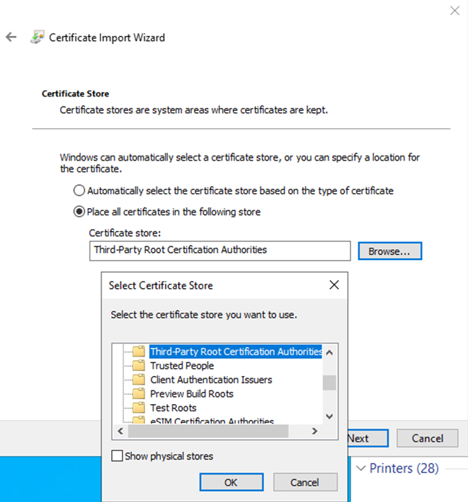
Task: Click the Certificate store text field
Action: (220, 250)
